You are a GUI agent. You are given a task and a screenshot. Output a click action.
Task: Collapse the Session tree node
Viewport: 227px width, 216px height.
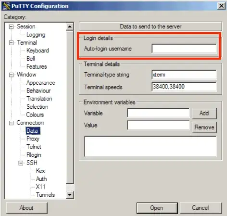[x=11, y=26]
